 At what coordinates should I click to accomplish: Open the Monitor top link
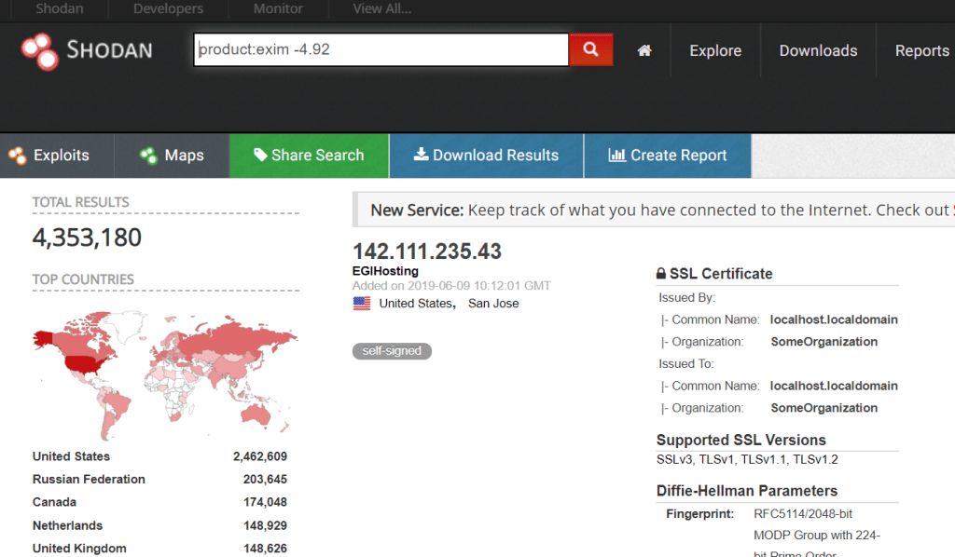point(278,9)
